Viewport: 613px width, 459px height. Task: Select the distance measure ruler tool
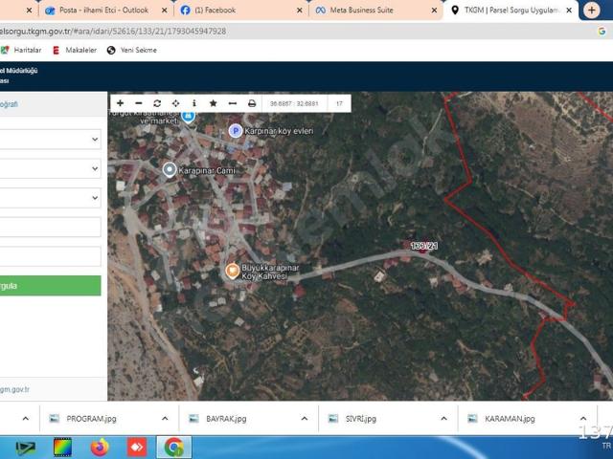click(x=232, y=103)
